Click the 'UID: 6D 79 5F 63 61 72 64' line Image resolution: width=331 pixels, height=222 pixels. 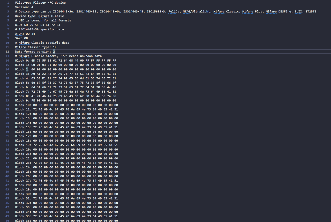click(x=37, y=25)
